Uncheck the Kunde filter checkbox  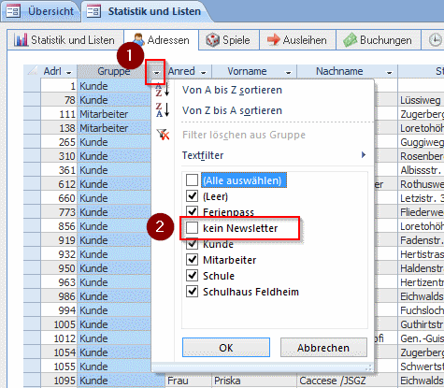point(192,244)
